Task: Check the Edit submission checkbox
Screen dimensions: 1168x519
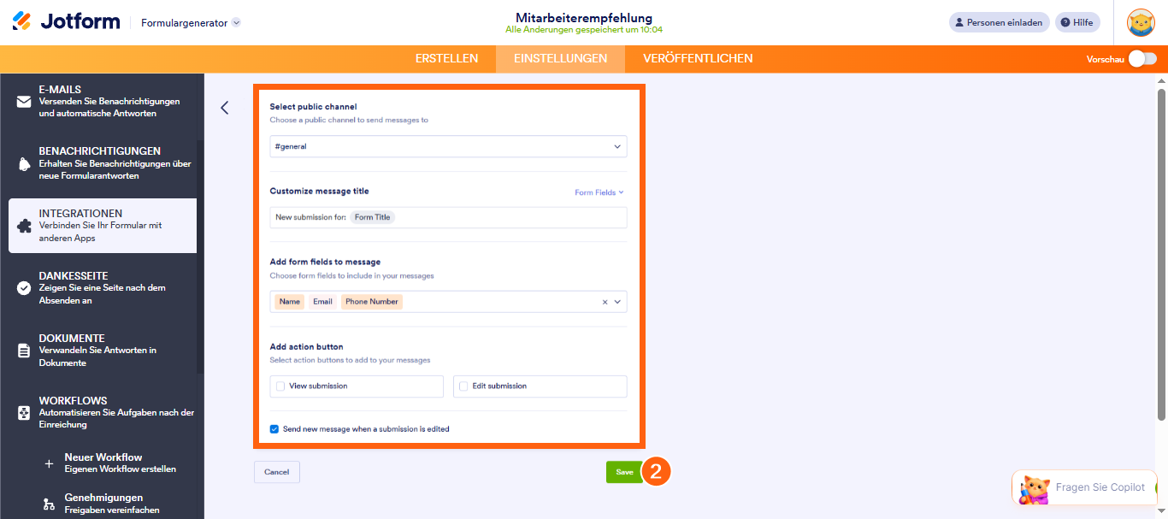Action: [463, 386]
